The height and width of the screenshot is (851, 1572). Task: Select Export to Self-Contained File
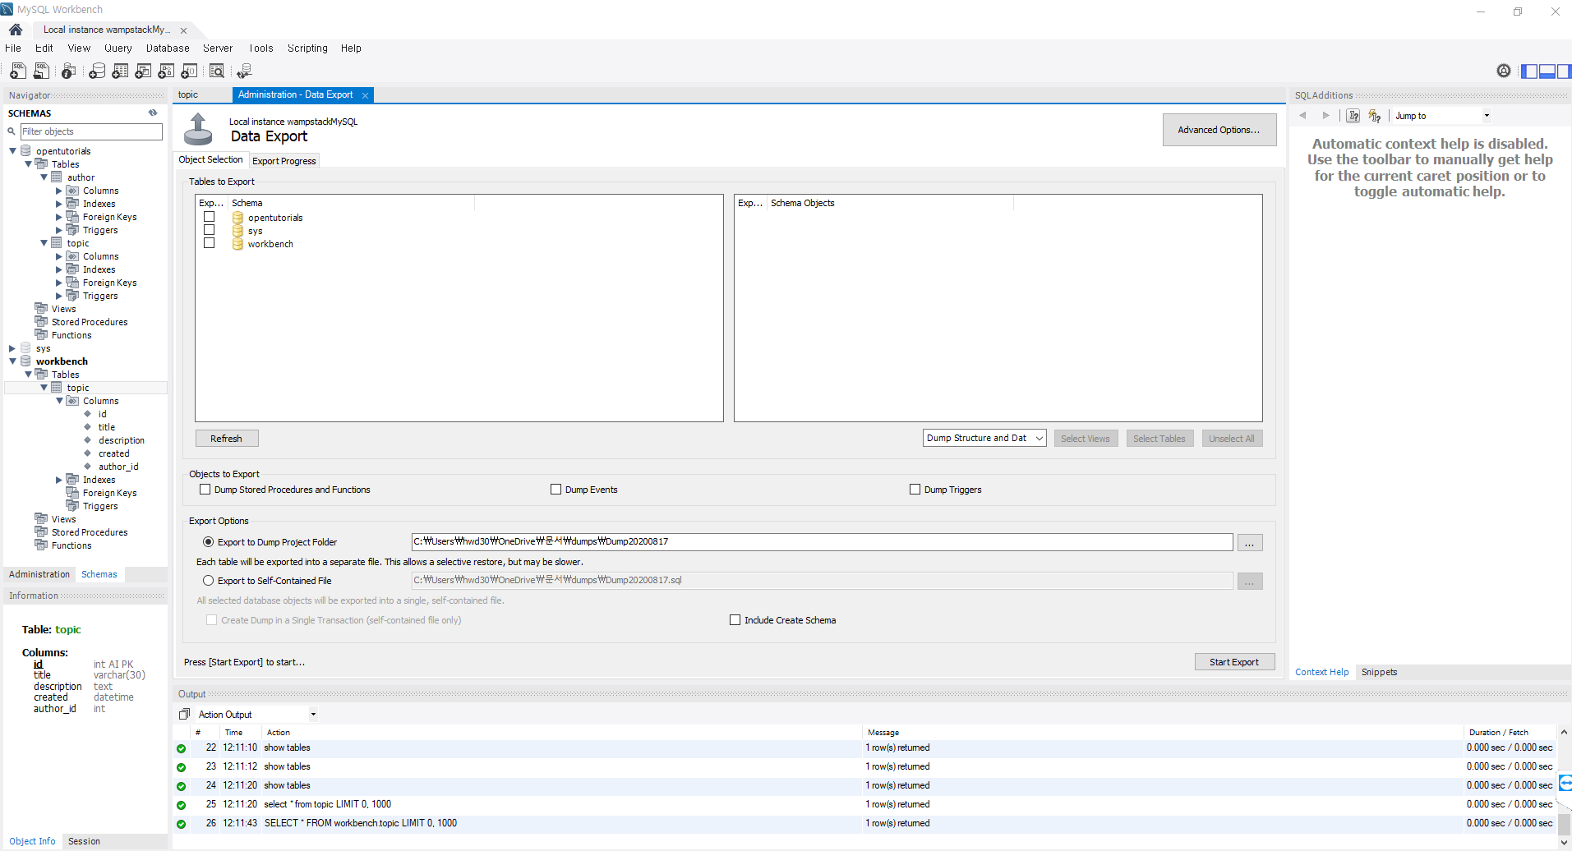coord(208,581)
